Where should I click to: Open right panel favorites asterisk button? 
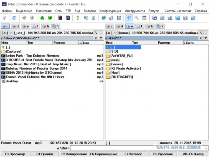(200, 38)
